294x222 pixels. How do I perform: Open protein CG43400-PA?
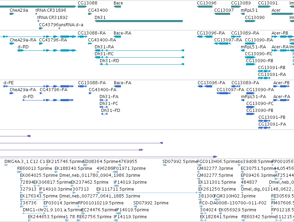pyautogui.click(x=103, y=90)
